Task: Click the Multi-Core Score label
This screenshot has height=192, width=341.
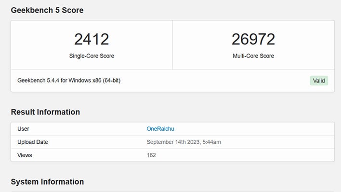Action: click(x=253, y=56)
